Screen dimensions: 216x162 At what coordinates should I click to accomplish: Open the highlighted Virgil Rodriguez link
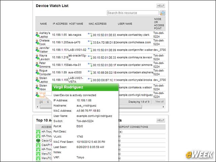coord(43,95)
